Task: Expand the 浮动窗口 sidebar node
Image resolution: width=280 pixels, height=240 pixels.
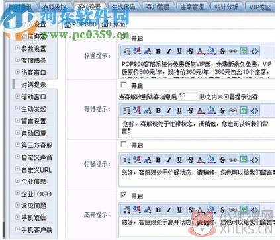Action: coord(17,96)
